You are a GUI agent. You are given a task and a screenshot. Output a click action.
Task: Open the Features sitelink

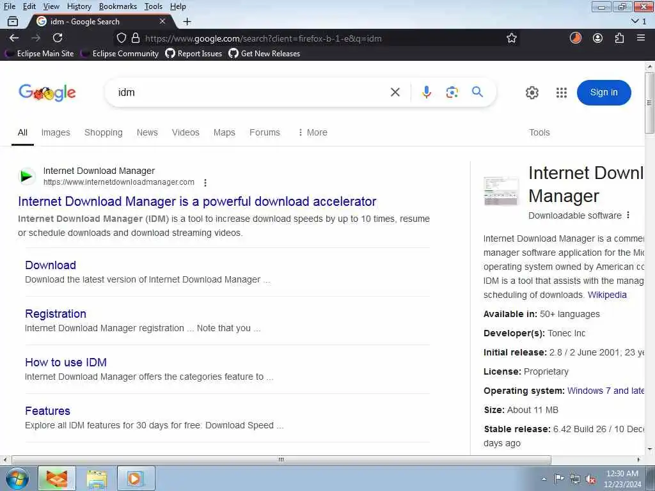pyautogui.click(x=47, y=411)
